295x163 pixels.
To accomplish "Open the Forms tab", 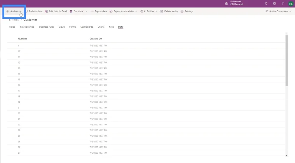I will [72, 27].
